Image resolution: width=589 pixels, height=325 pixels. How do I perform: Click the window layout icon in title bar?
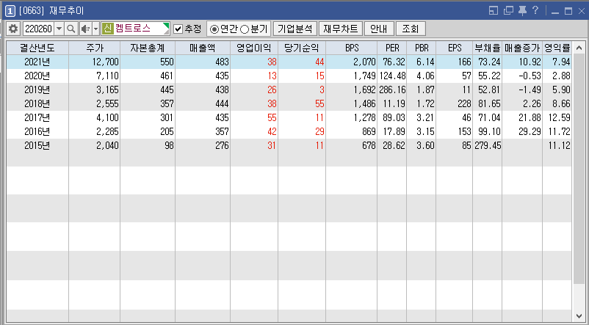click(494, 10)
